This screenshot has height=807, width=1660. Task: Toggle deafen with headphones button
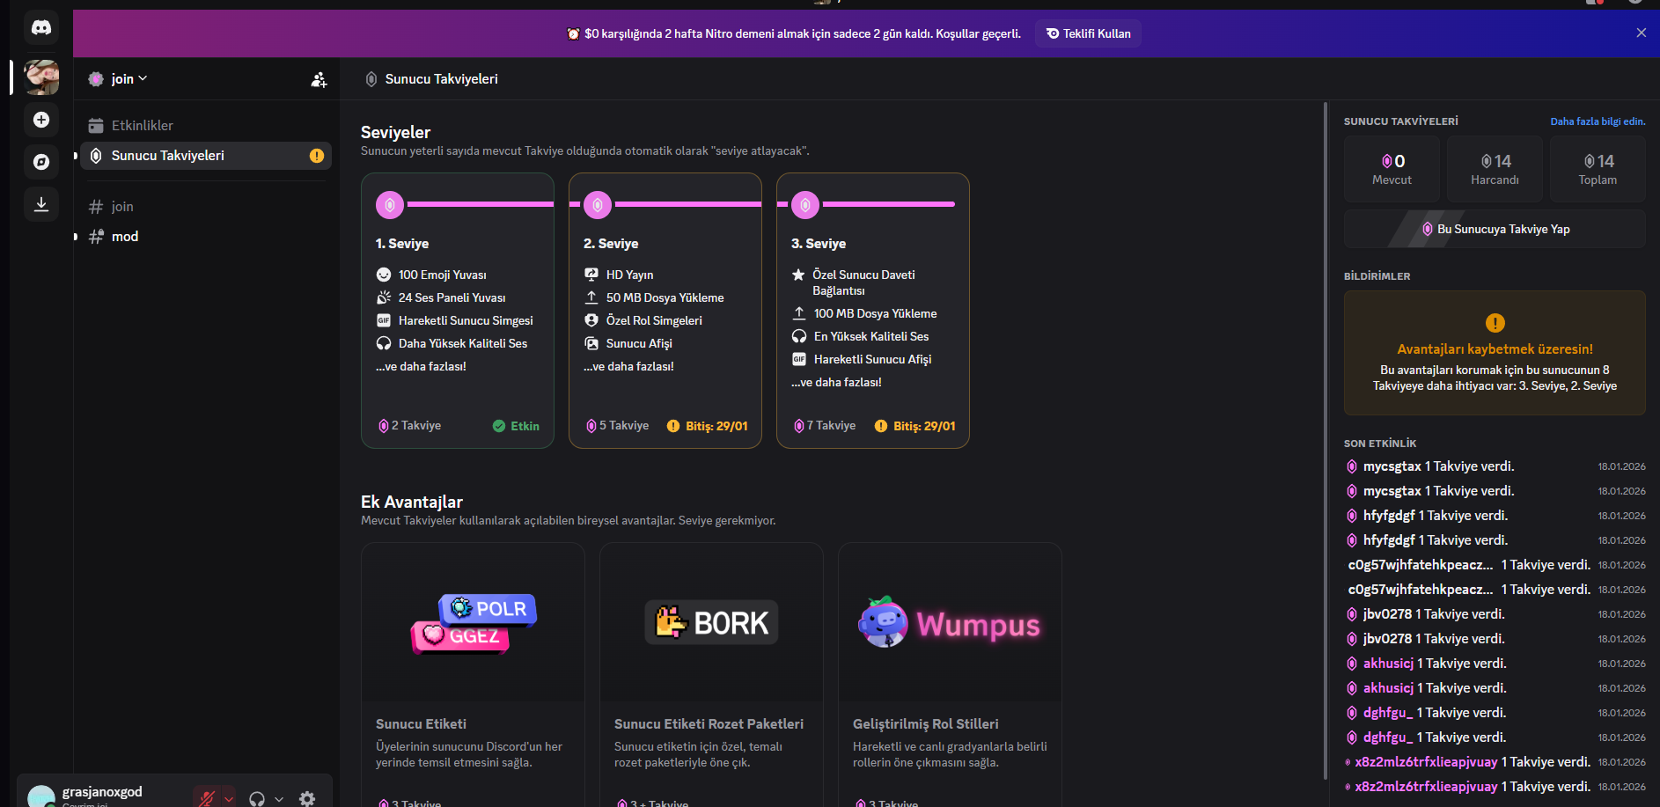click(257, 798)
